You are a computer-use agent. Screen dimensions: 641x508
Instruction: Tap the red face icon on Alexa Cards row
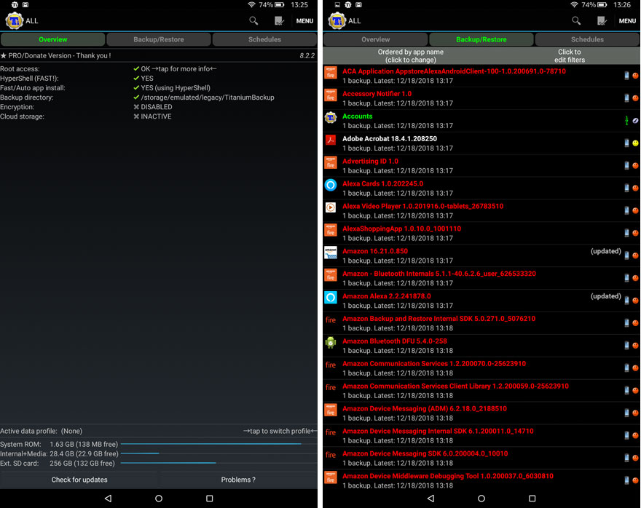coord(635,188)
